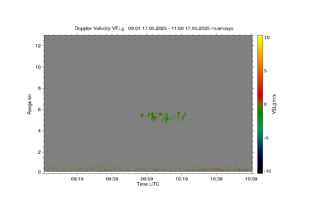This screenshot has height=208, width=312.
Task: Click the colorbar value -10
Action: 268,171
